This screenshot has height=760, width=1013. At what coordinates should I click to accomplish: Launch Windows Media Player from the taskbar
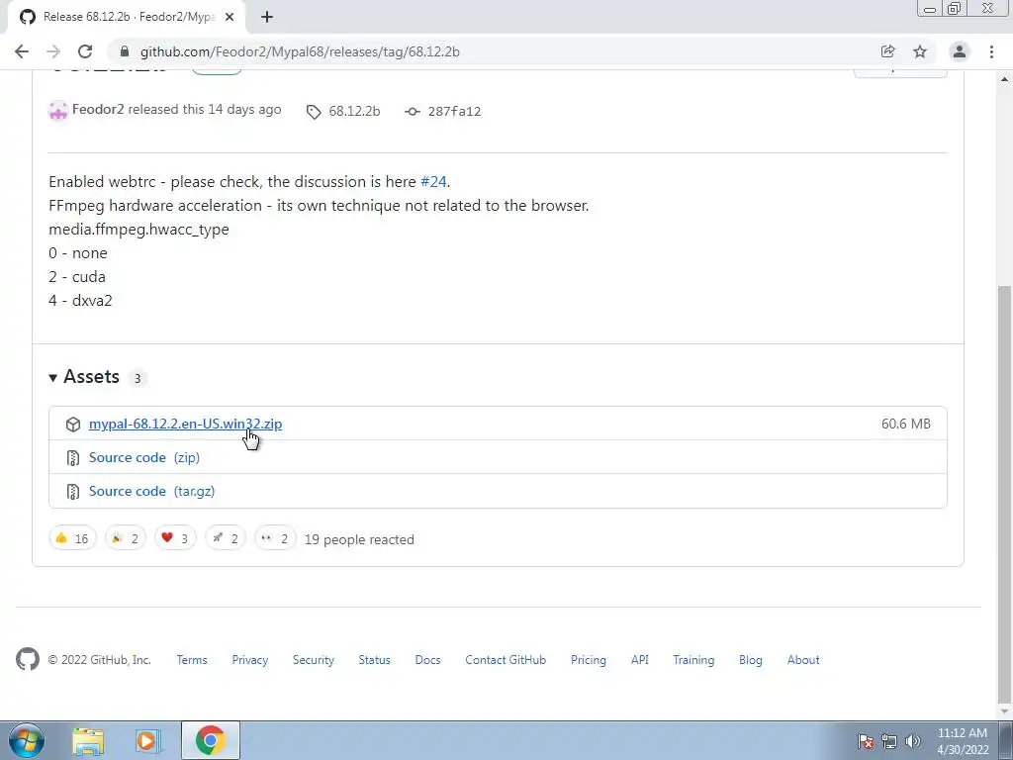(148, 740)
